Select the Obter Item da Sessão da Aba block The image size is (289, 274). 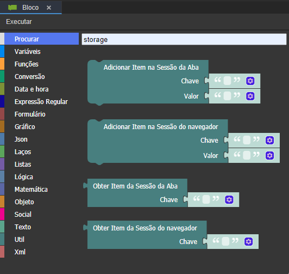[x=135, y=186]
